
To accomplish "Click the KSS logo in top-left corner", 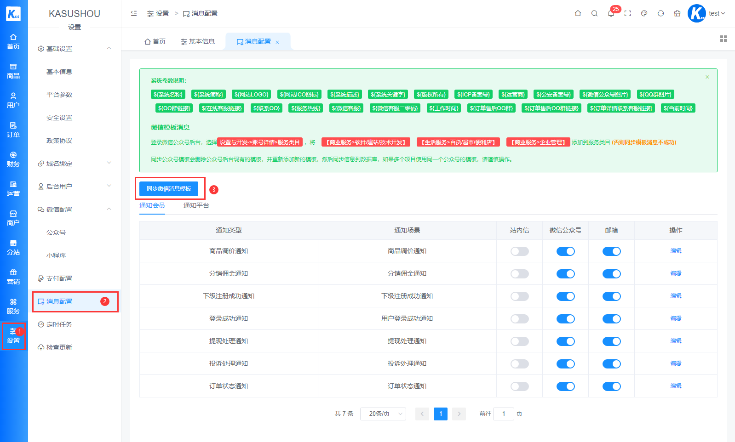I will (13, 14).
